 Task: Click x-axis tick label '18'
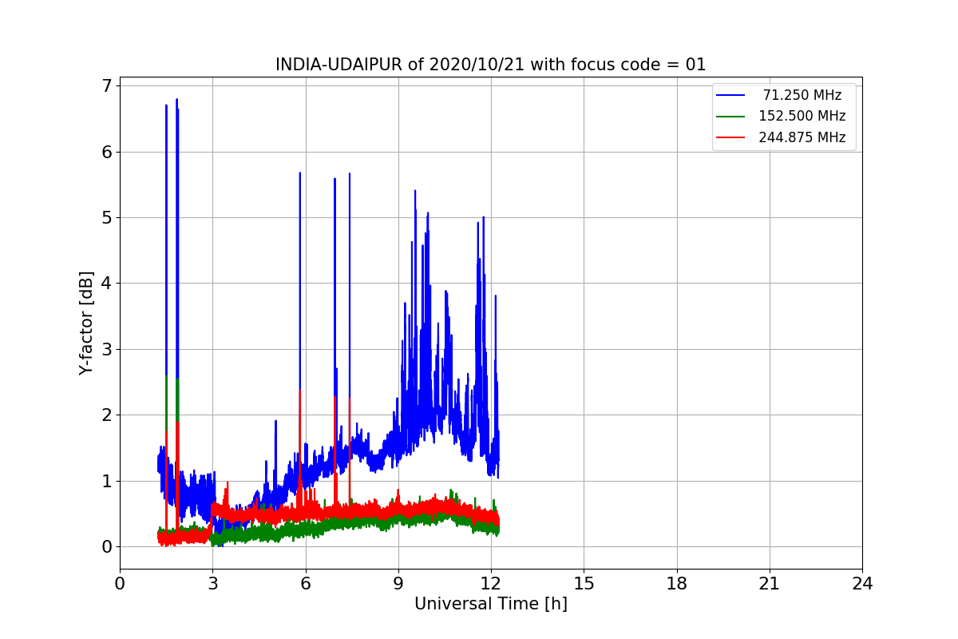click(x=677, y=584)
